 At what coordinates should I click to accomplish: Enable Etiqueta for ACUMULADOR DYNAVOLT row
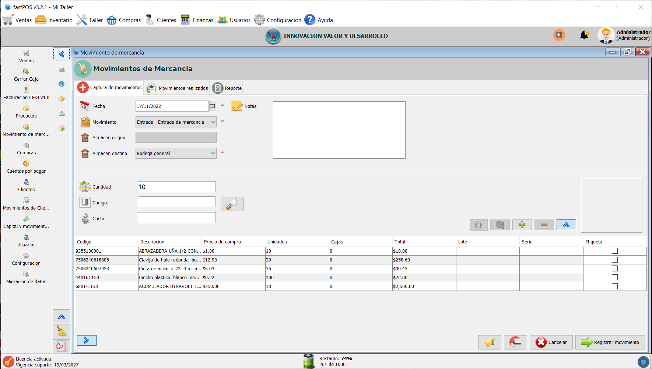click(x=614, y=286)
